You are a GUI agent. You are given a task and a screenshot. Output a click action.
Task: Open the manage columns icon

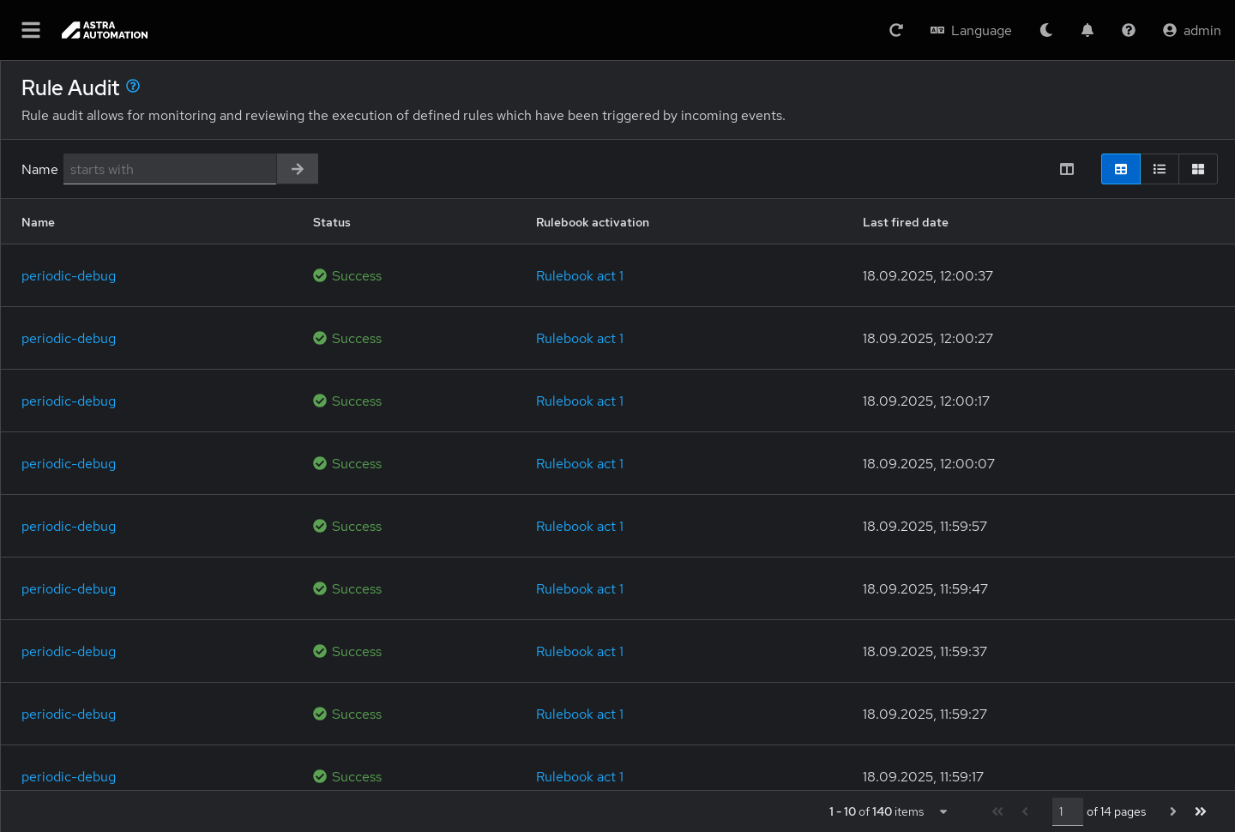pyautogui.click(x=1067, y=169)
